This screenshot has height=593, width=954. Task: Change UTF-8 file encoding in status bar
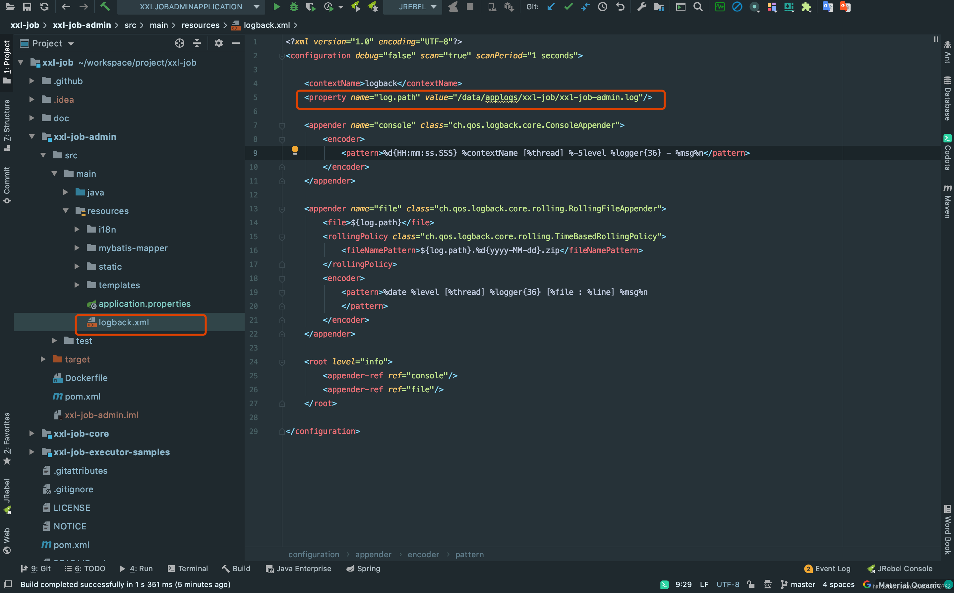(x=728, y=584)
